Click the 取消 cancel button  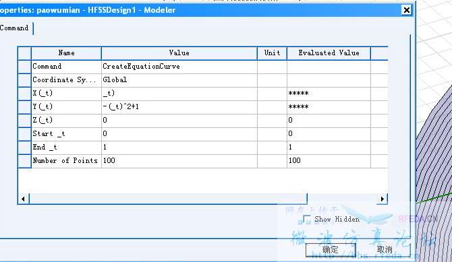[385, 250]
